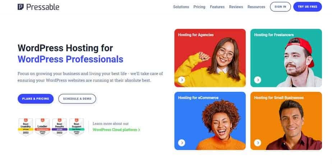Open the Features menu

click(x=217, y=7)
